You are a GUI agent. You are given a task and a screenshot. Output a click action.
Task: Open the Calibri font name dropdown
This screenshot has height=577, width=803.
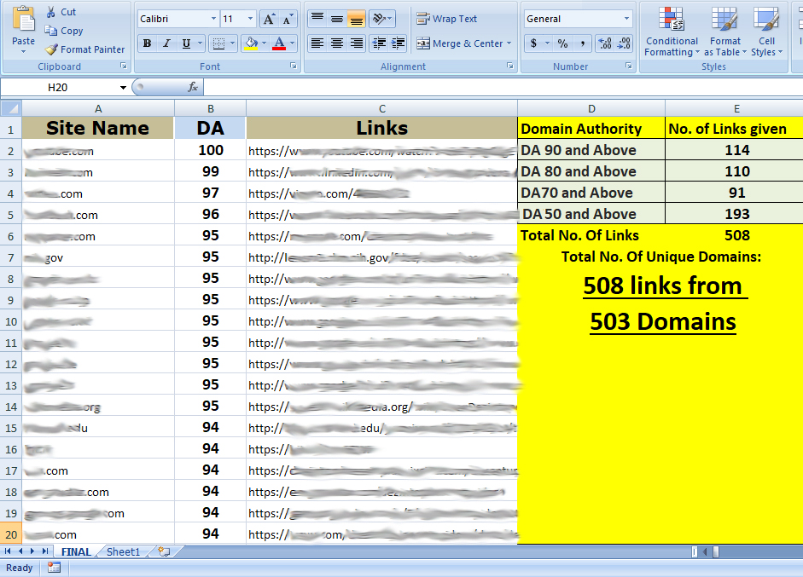click(x=213, y=19)
